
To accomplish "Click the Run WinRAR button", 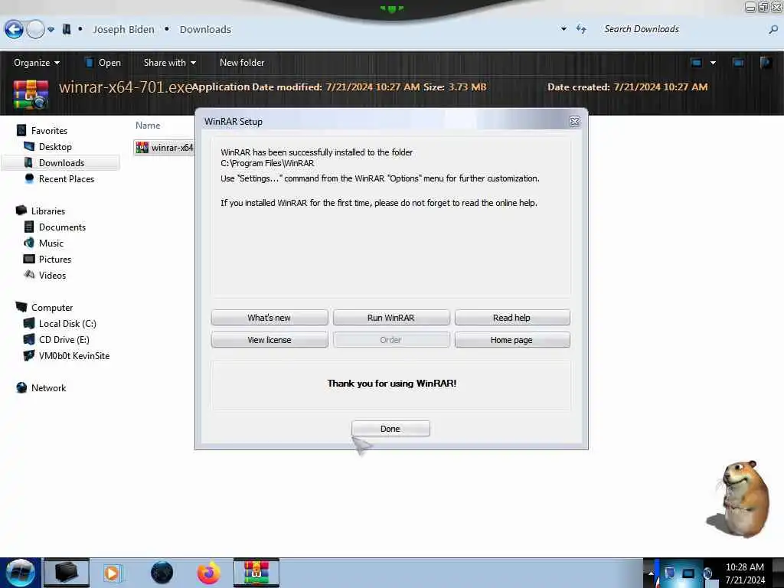I will tap(391, 318).
